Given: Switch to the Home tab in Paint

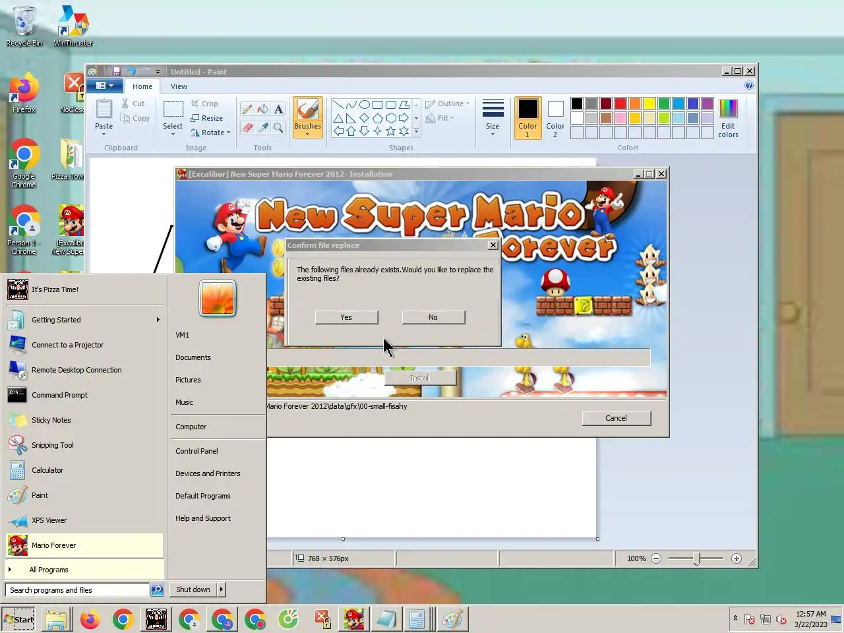Looking at the screenshot, I should click(142, 86).
